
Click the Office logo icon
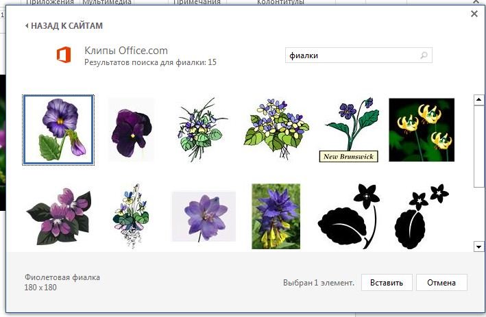tap(64, 55)
